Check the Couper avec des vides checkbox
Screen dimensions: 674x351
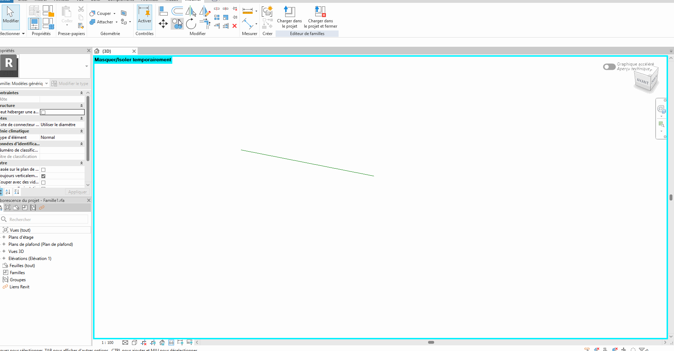[x=44, y=182]
